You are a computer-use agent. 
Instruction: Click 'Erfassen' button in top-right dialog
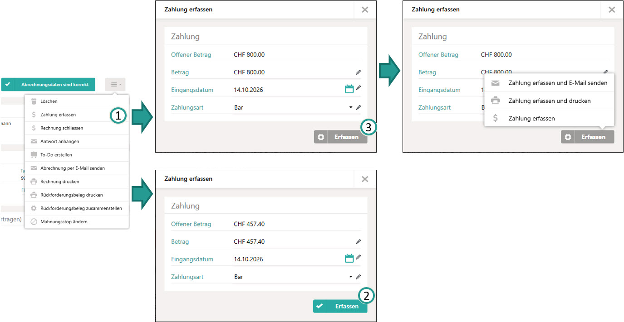587,137
